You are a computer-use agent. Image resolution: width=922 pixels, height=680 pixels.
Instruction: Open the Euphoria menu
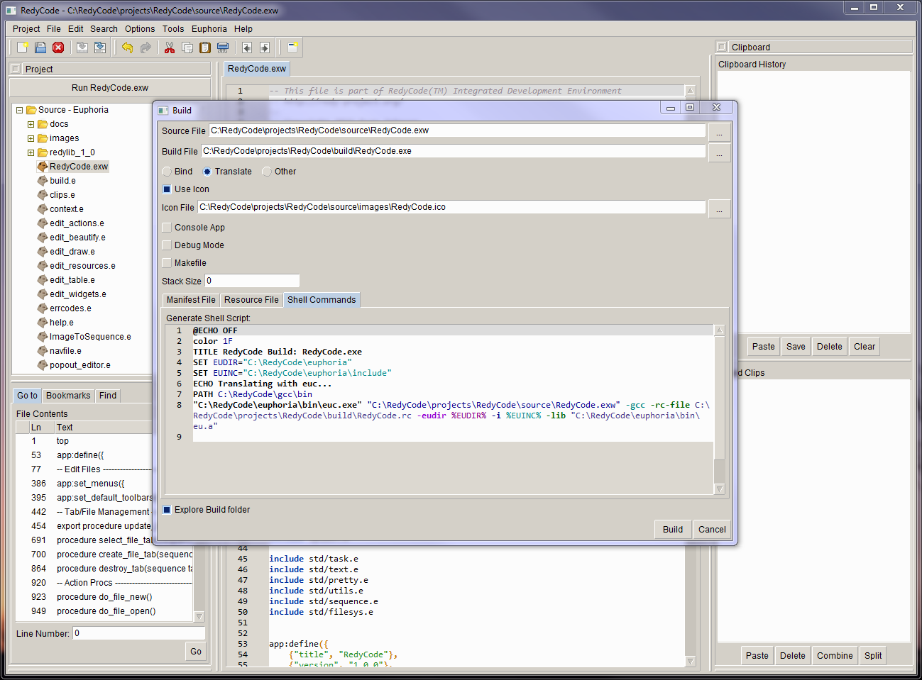pos(209,29)
